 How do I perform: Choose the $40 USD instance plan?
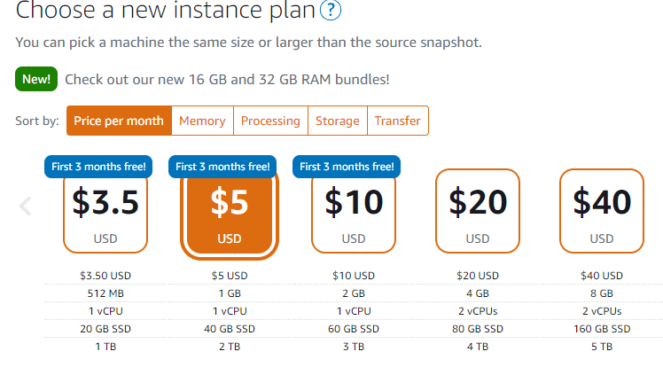[x=602, y=211]
